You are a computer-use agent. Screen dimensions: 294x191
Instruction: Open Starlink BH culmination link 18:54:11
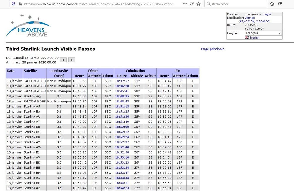[122, 183]
